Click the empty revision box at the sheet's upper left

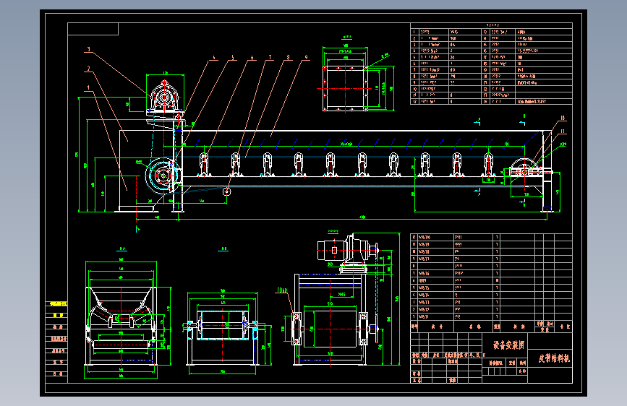click(x=93, y=29)
